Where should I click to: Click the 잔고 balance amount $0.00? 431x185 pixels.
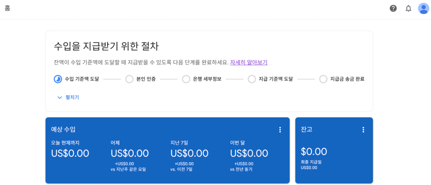tap(314, 152)
